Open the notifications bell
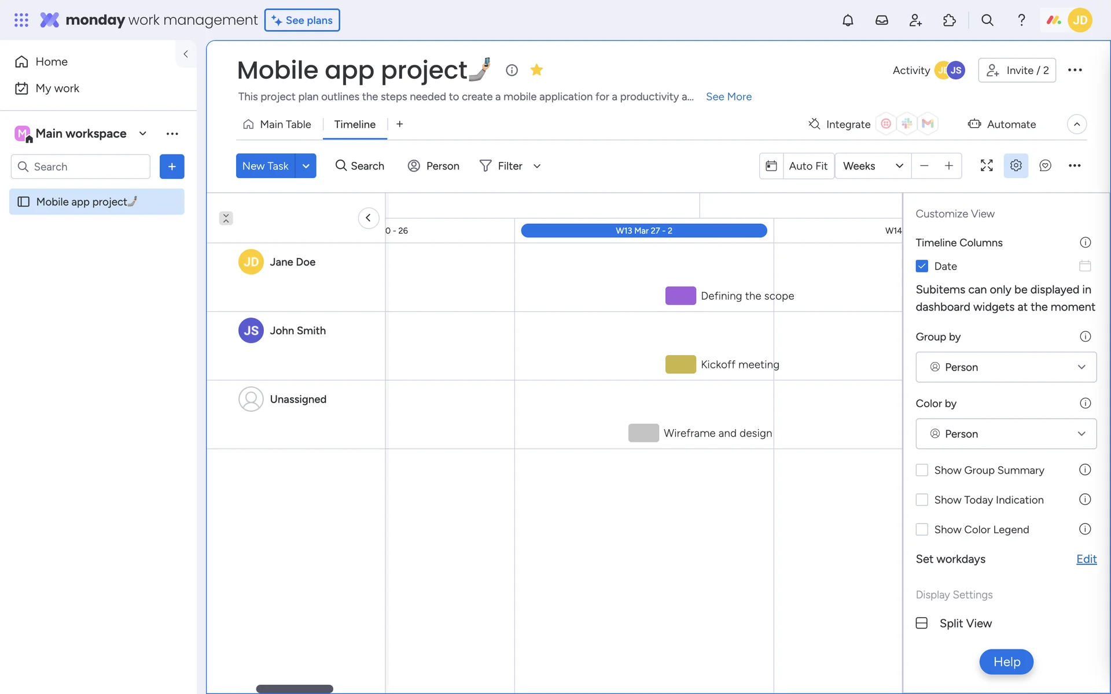1111x694 pixels. coord(848,20)
